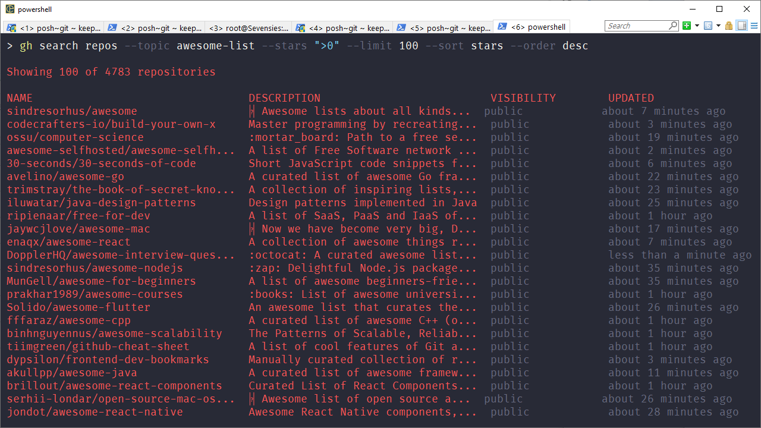Click the ConEmu app icon in title bar
Image resolution: width=761 pixels, height=428 pixels.
point(10,9)
